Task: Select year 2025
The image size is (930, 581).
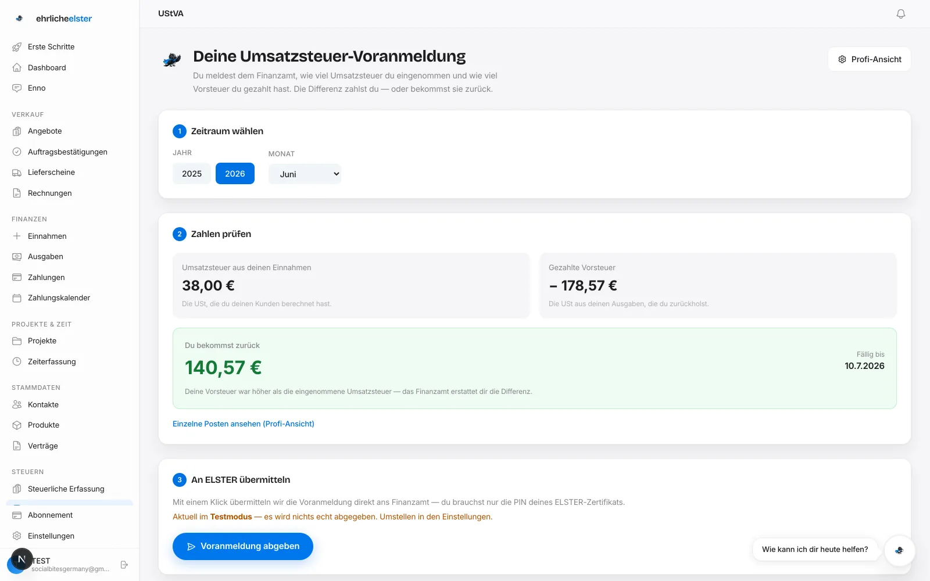Action: click(x=192, y=174)
